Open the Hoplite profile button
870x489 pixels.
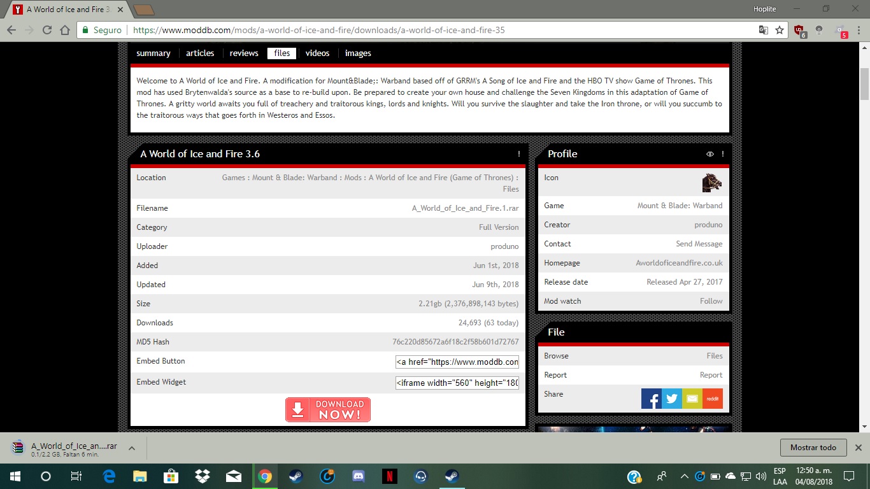click(765, 8)
